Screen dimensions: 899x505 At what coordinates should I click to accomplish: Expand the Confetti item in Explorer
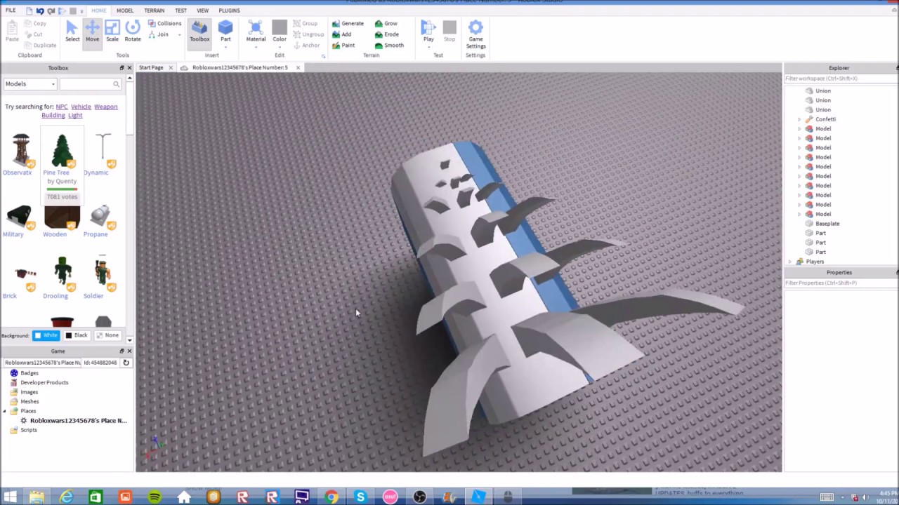point(799,119)
